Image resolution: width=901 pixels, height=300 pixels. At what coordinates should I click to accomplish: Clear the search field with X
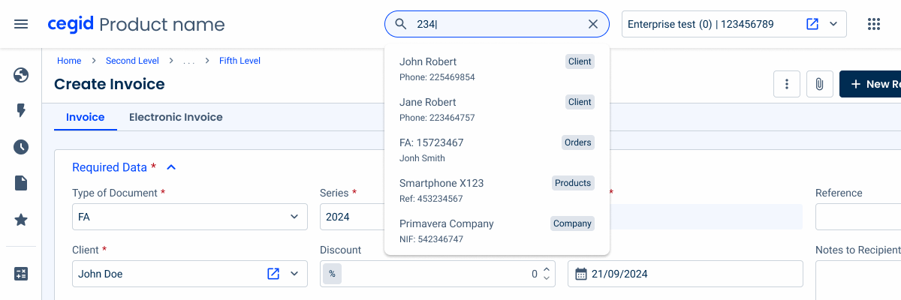click(x=593, y=24)
